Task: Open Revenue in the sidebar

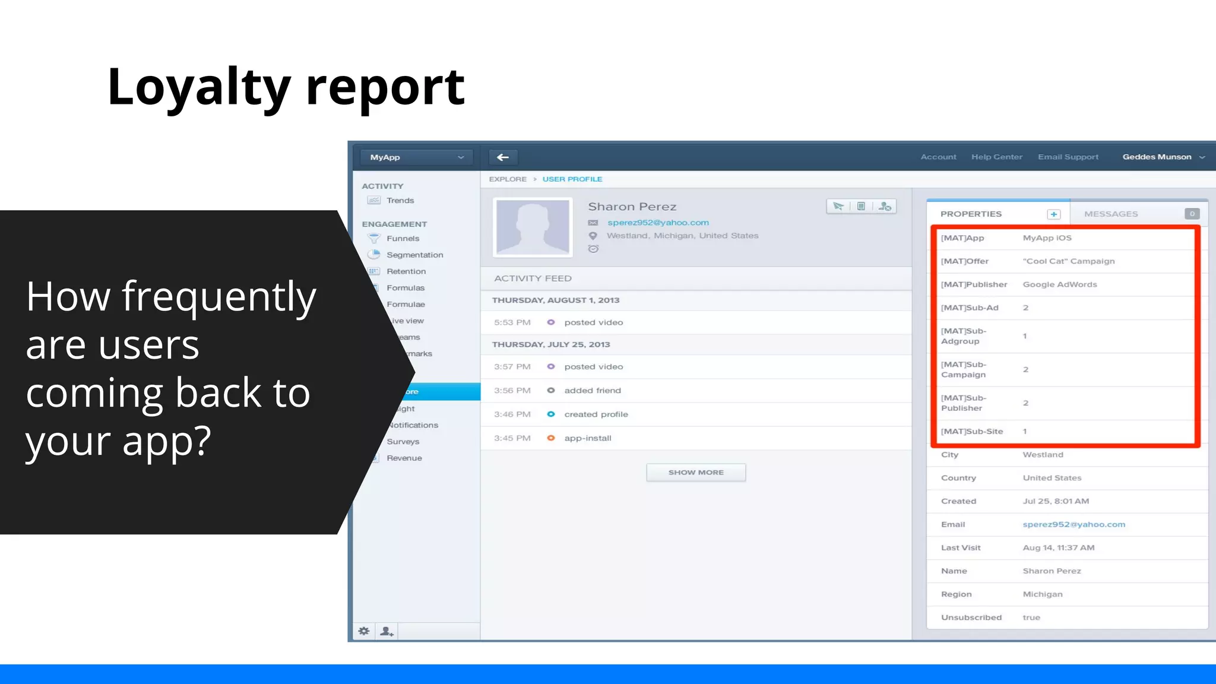Action: pyautogui.click(x=404, y=458)
